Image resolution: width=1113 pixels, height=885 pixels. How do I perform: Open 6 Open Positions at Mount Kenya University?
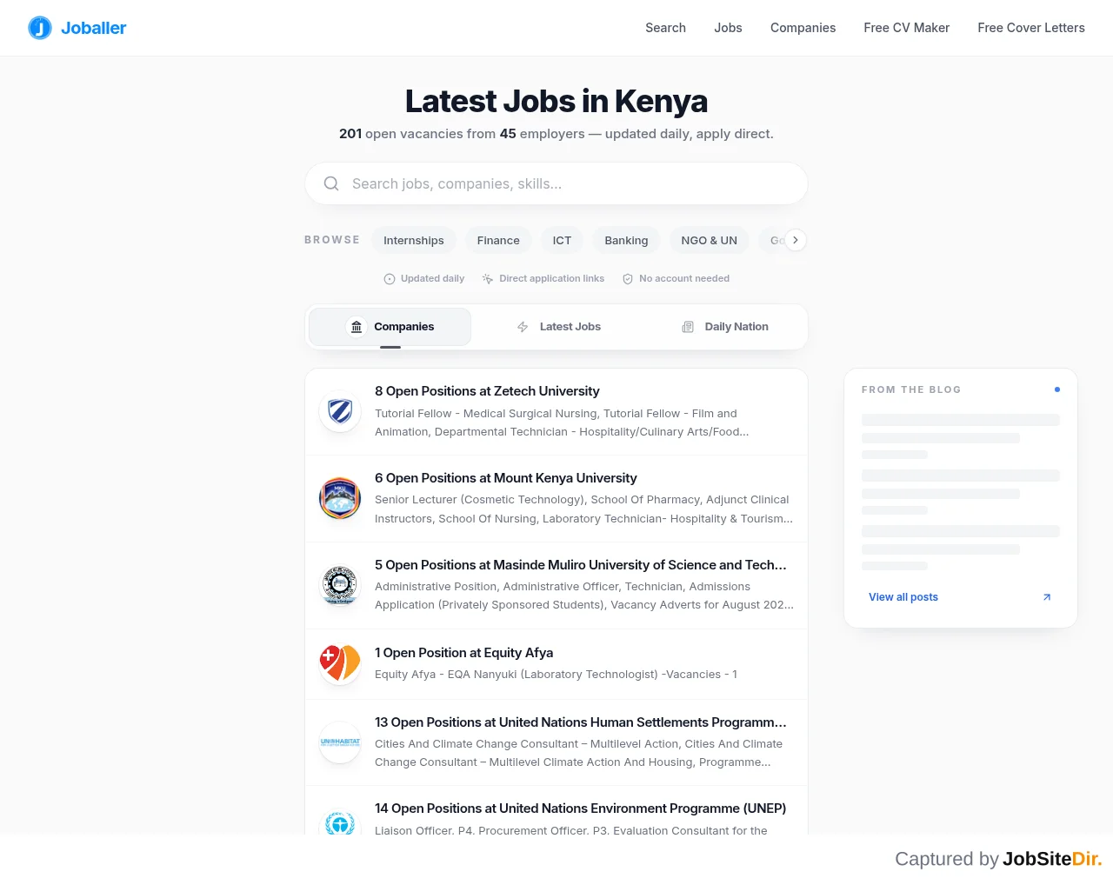(x=556, y=499)
